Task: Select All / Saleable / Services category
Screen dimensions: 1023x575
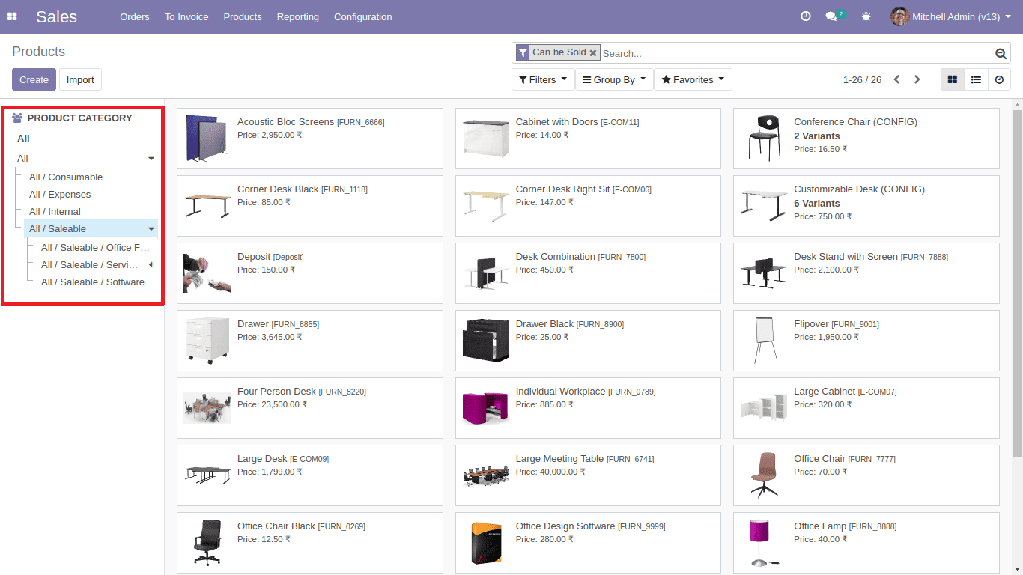Action: click(x=90, y=265)
